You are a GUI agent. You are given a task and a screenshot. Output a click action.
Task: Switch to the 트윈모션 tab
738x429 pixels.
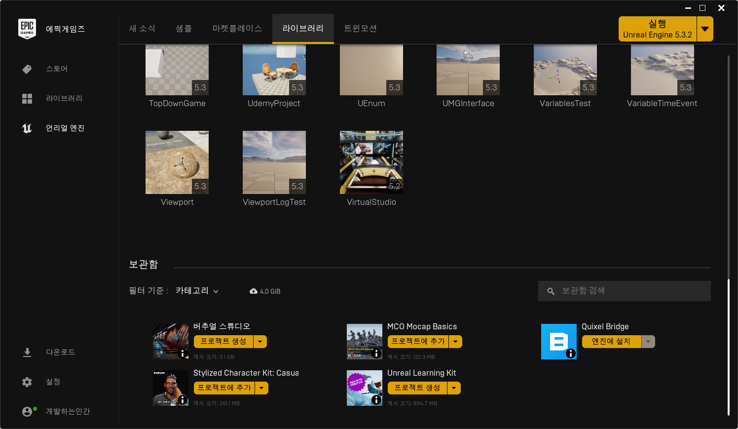[x=360, y=29]
